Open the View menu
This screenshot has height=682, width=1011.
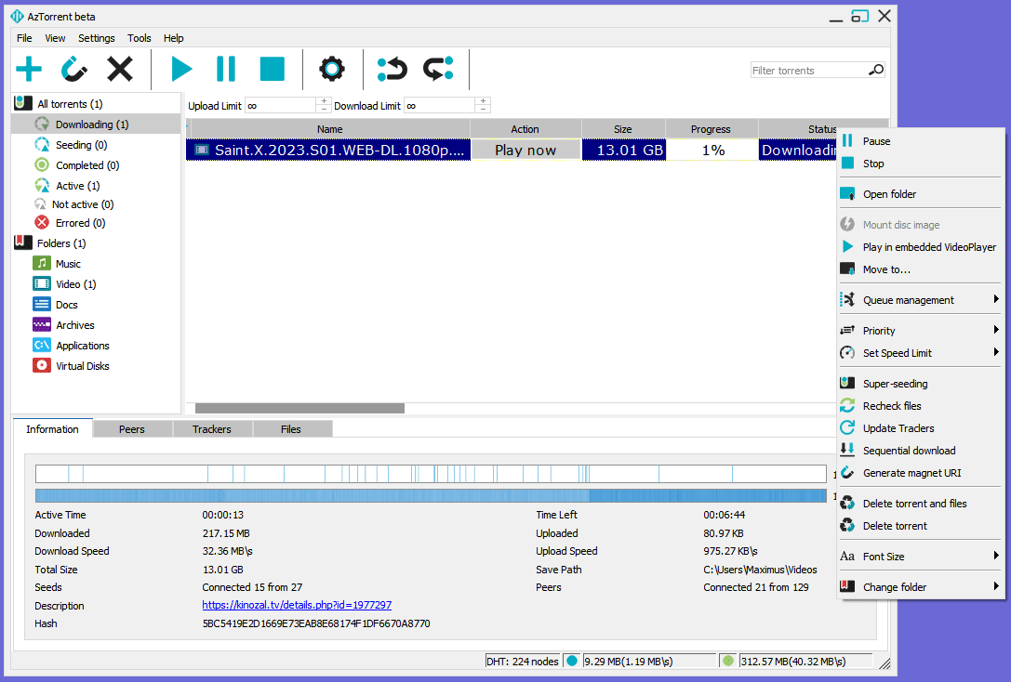(x=55, y=38)
